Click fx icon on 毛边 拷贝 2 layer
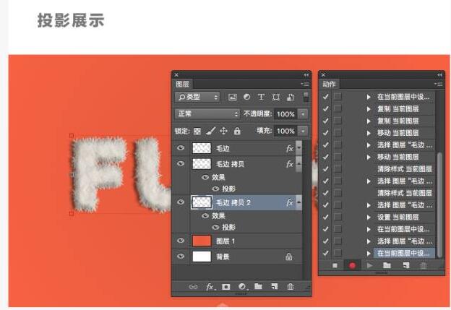The width and height of the screenshot is (451, 310). pyautogui.click(x=289, y=202)
